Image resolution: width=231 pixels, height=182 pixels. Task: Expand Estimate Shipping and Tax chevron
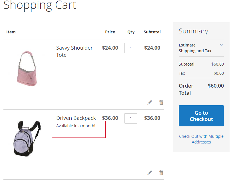(x=221, y=45)
